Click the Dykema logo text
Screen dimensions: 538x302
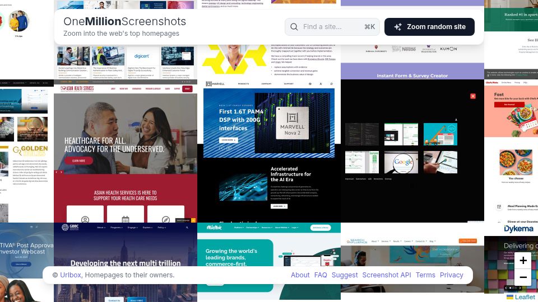(x=519, y=229)
